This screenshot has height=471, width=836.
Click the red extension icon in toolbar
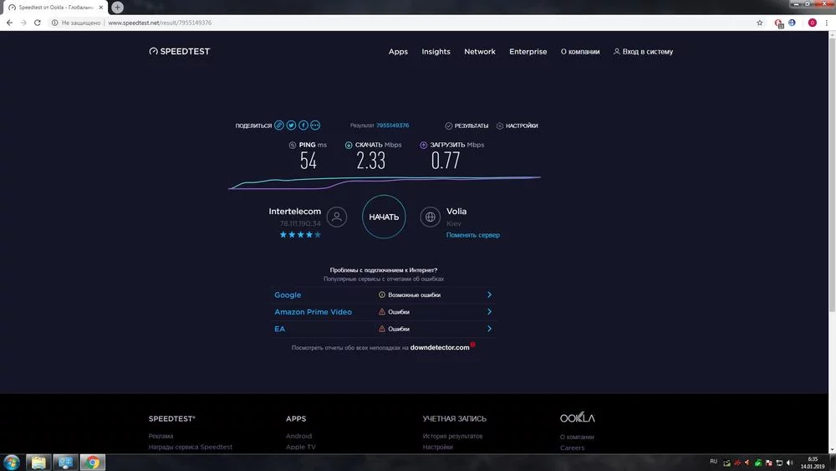coord(778,23)
